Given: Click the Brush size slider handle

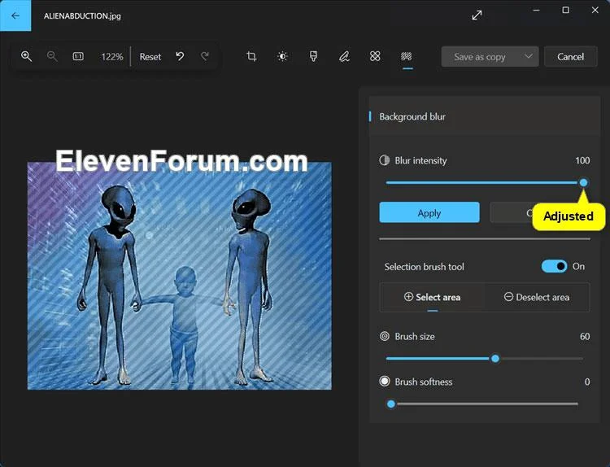Looking at the screenshot, I should click(495, 359).
